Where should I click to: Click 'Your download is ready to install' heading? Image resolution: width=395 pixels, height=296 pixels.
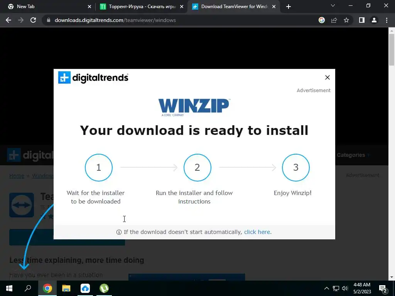[x=194, y=130]
